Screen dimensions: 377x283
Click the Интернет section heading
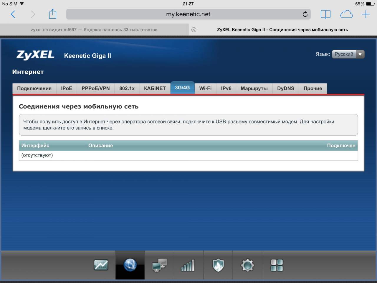(x=28, y=72)
